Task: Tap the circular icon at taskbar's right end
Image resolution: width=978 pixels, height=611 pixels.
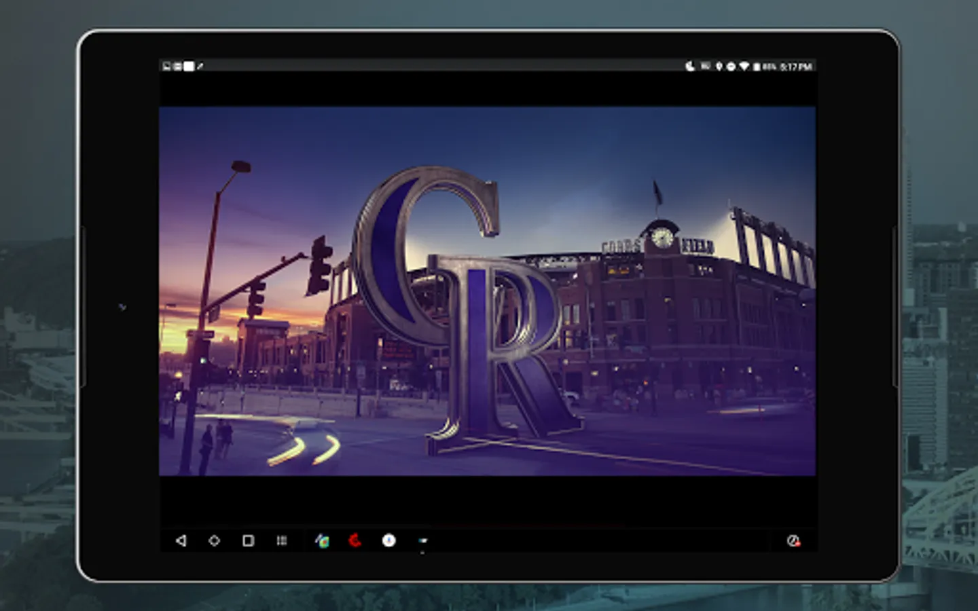Action: click(x=793, y=541)
